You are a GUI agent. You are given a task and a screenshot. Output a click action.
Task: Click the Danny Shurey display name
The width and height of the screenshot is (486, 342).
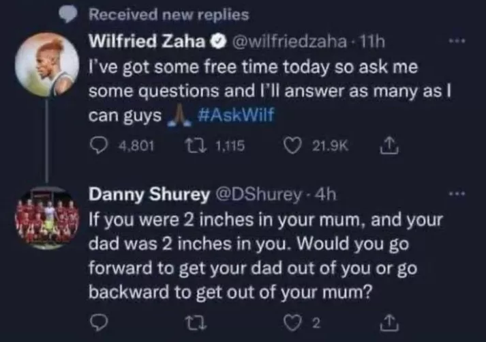coord(149,195)
